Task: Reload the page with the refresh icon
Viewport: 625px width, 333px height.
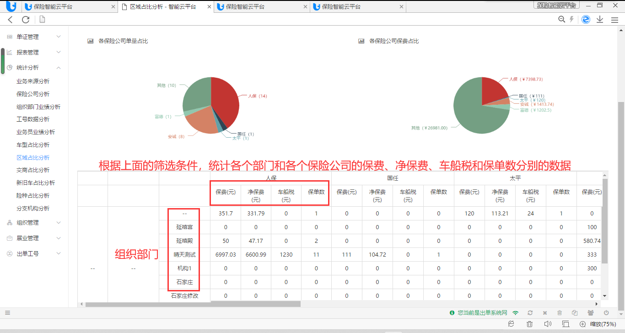Action: click(x=26, y=19)
